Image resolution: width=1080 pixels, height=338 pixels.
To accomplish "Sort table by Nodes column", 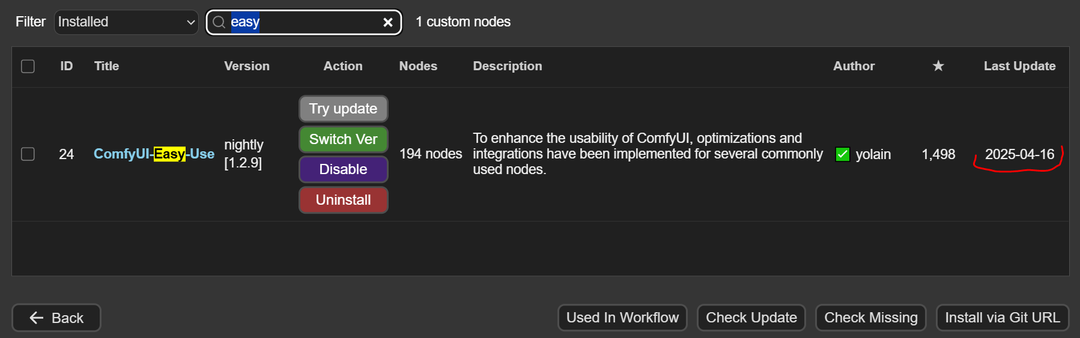I will point(418,66).
